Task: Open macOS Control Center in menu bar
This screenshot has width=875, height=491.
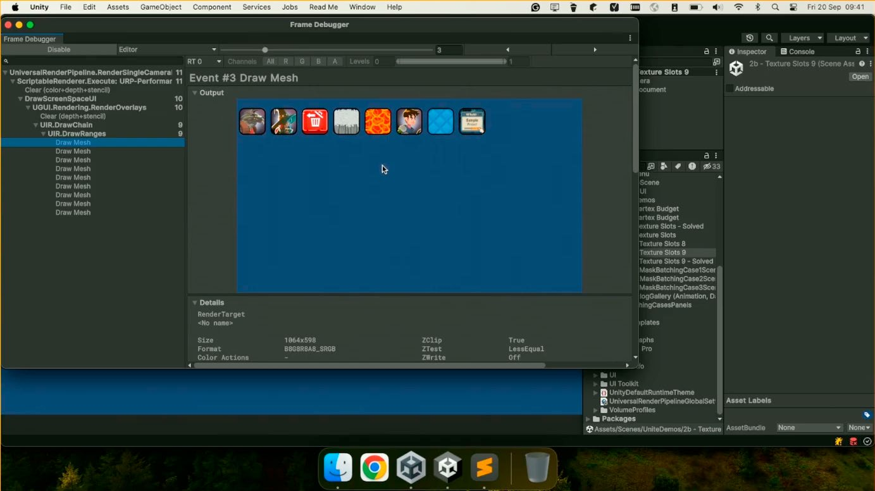Action: [793, 7]
